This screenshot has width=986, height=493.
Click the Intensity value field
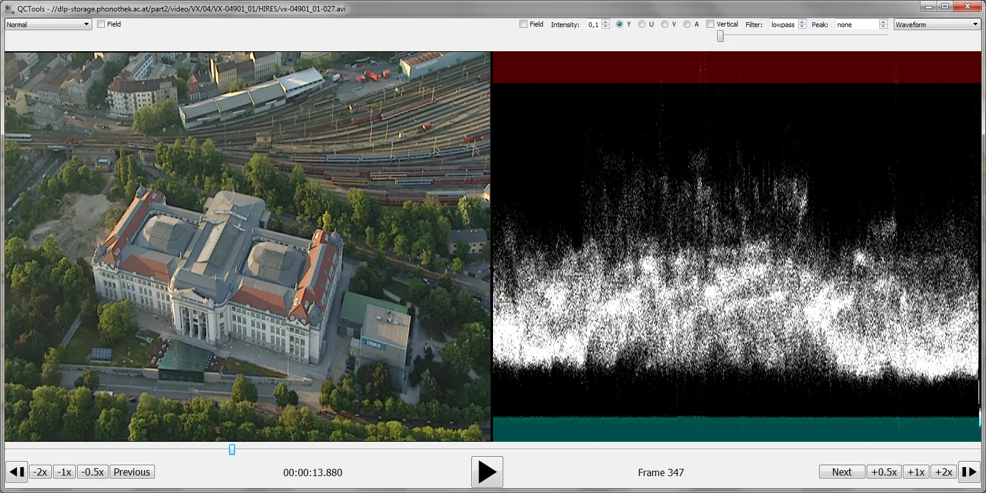(594, 25)
